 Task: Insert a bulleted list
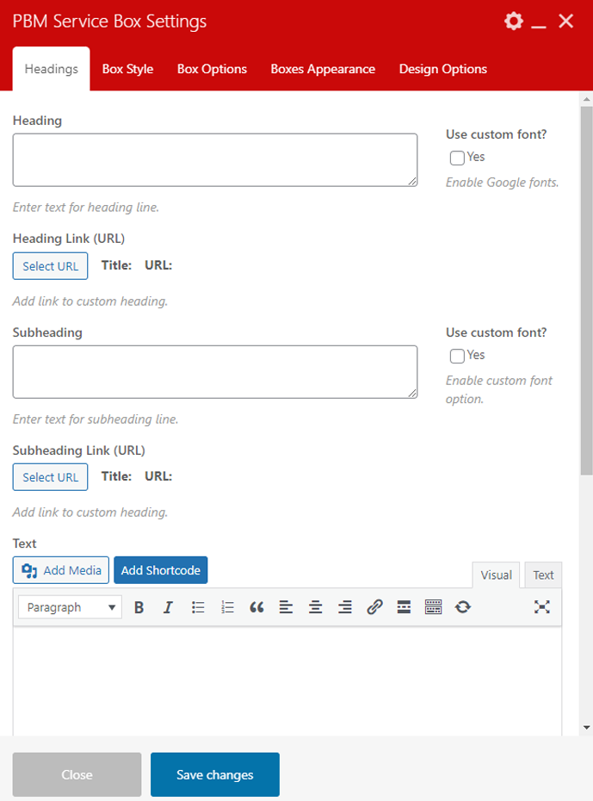[x=198, y=607]
